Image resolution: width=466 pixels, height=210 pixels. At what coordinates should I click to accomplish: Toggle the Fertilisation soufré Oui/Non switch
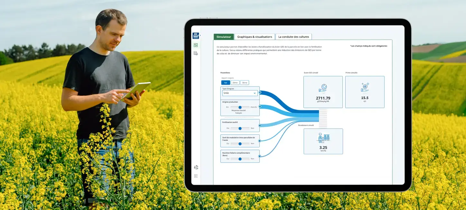pyautogui.click(x=240, y=128)
